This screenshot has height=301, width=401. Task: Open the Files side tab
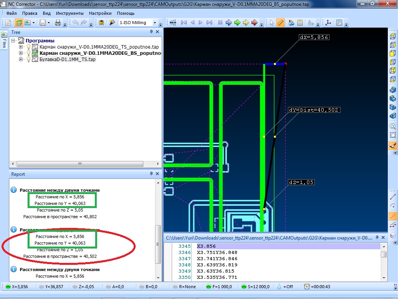coord(4,40)
